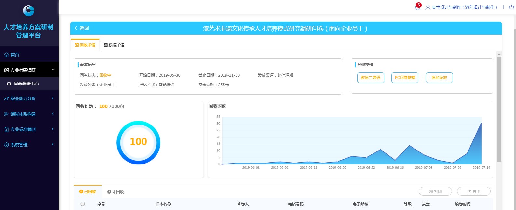
Task: Toggle the select-all checkbox in table header
Action: tap(83, 204)
